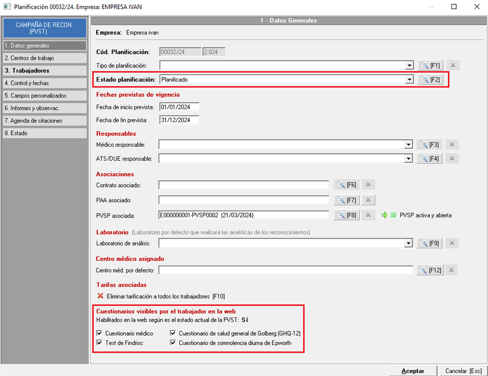Open the Tipo de planificación dropdown
The height and width of the screenshot is (376, 488).
409,65
